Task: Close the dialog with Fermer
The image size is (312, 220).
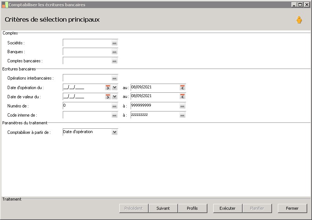Action: (x=292, y=208)
